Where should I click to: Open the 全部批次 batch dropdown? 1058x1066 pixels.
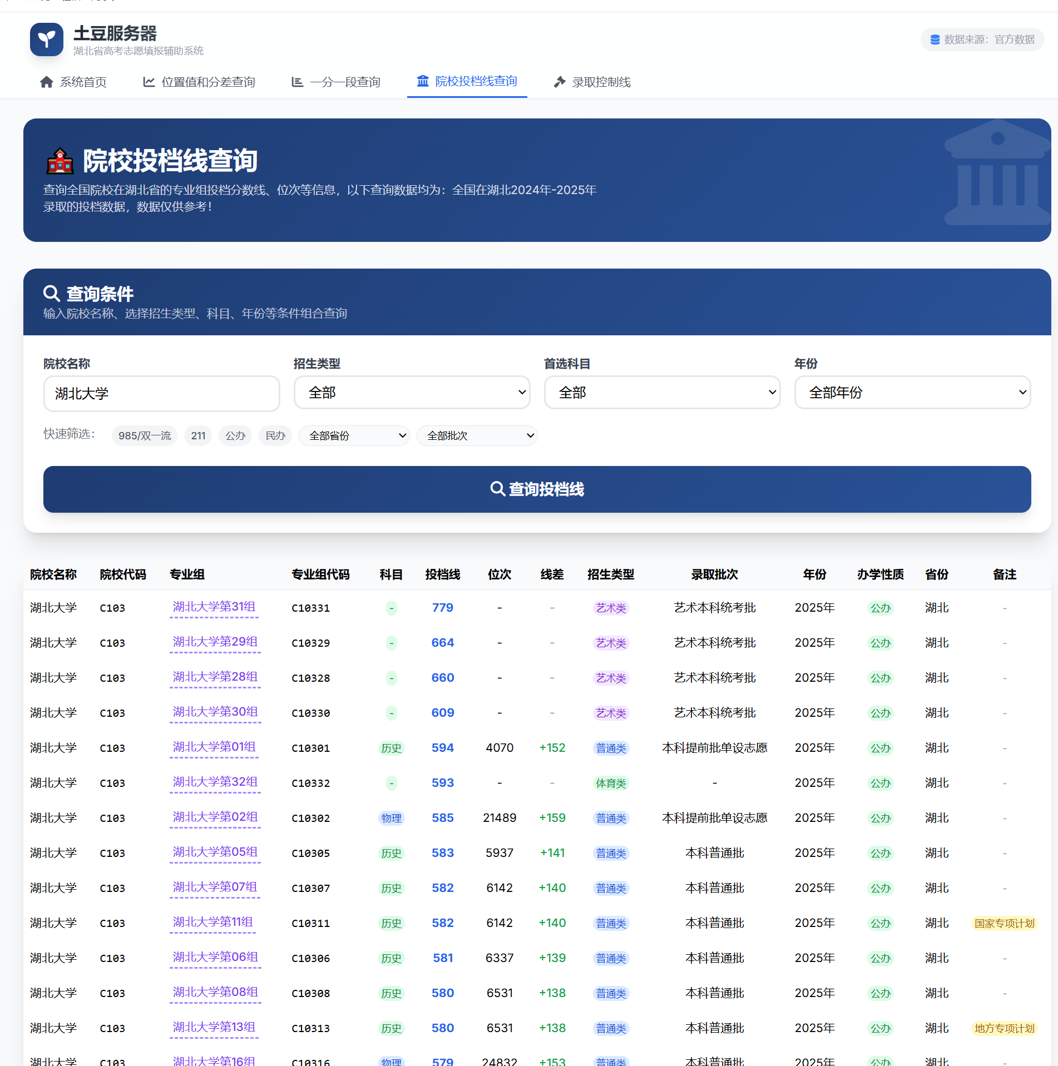pyautogui.click(x=477, y=436)
